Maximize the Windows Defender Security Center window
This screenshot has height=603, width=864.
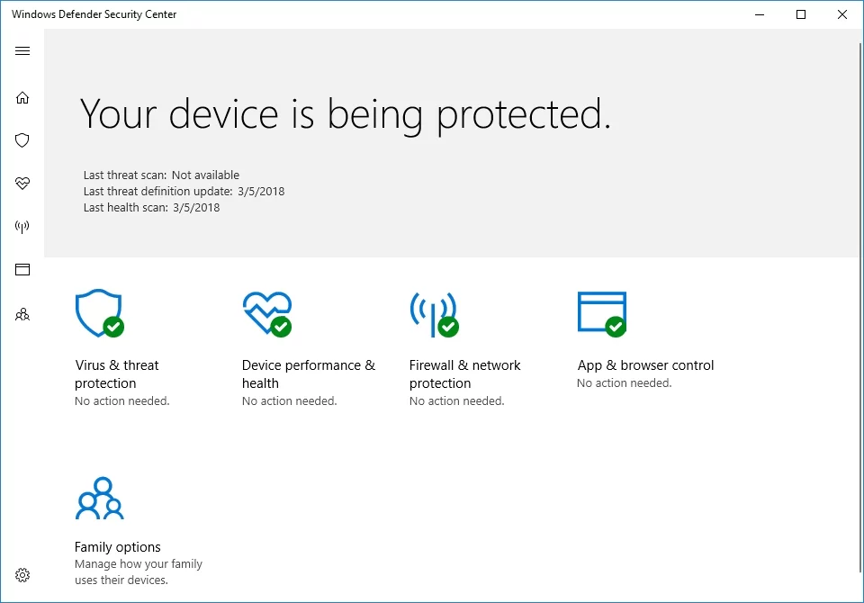801,14
